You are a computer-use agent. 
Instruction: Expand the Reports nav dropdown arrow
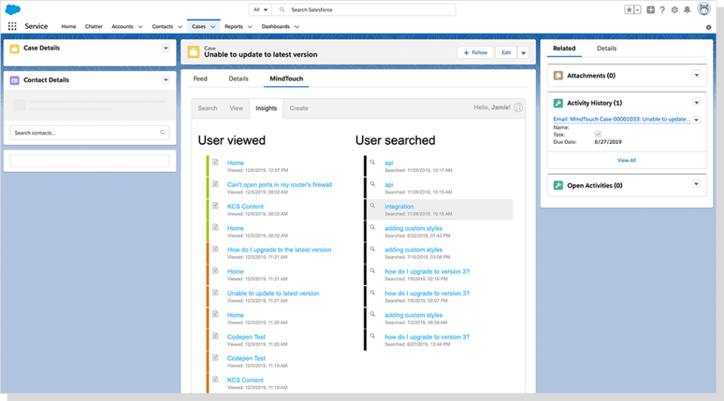pyautogui.click(x=250, y=27)
